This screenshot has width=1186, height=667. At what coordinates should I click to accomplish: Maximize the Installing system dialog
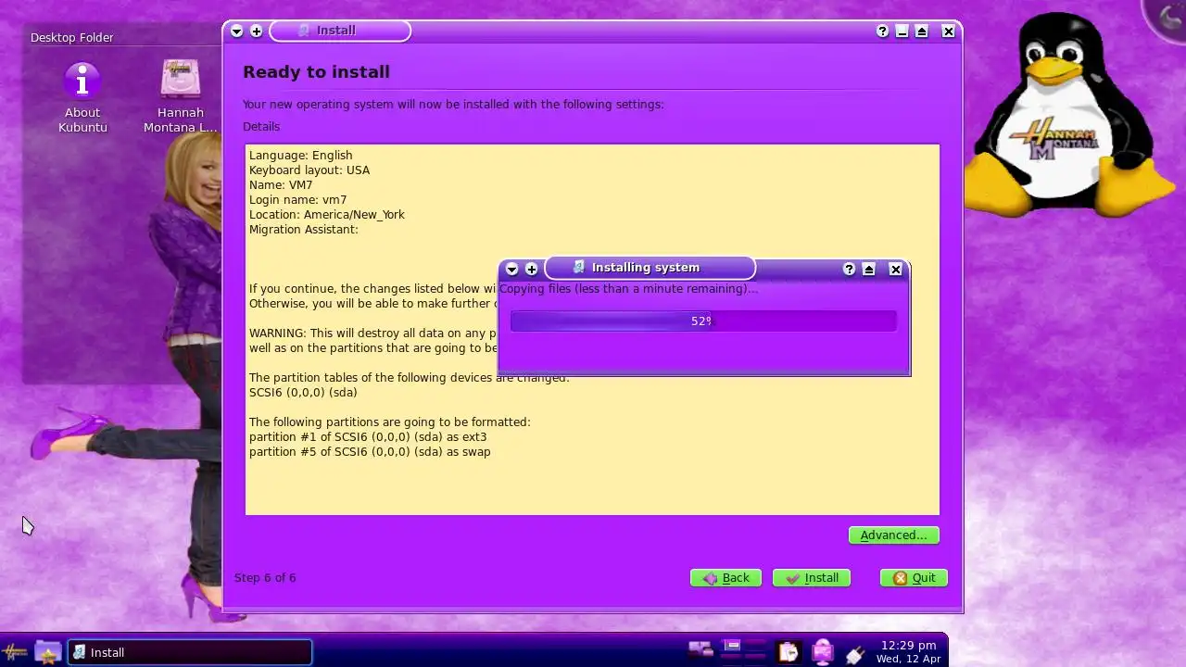[869, 269]
